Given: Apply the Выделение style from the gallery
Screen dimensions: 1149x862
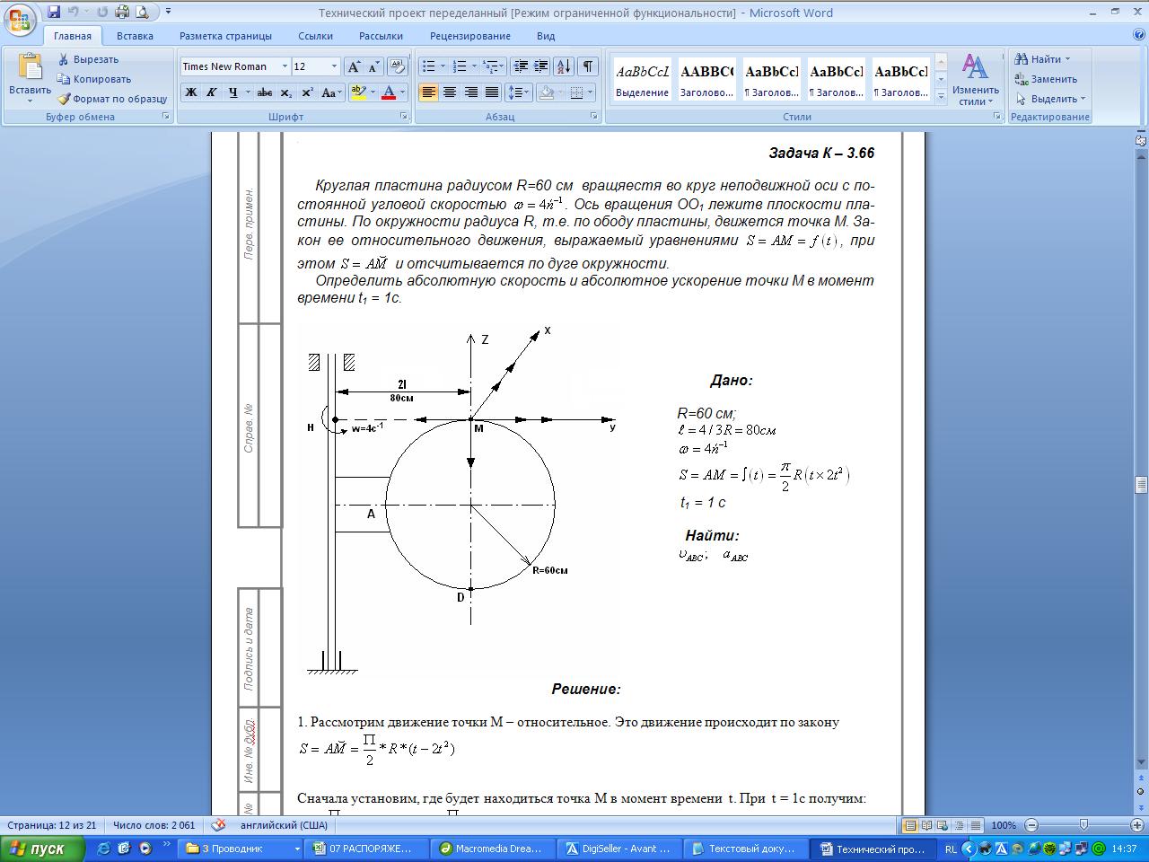Looking at the screenshot, I should pos(642,79).
